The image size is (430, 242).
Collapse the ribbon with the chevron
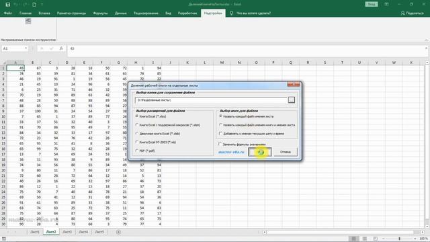(427, 40)
